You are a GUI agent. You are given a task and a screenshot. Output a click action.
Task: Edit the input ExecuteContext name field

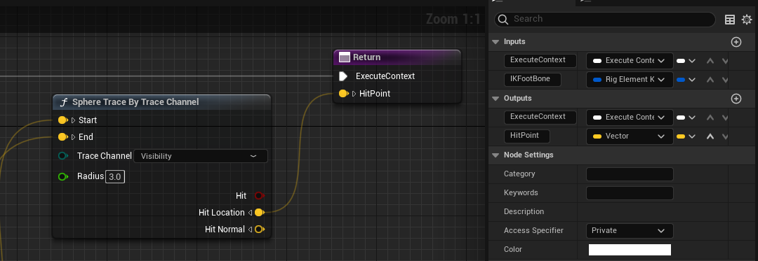pos(540,61)
